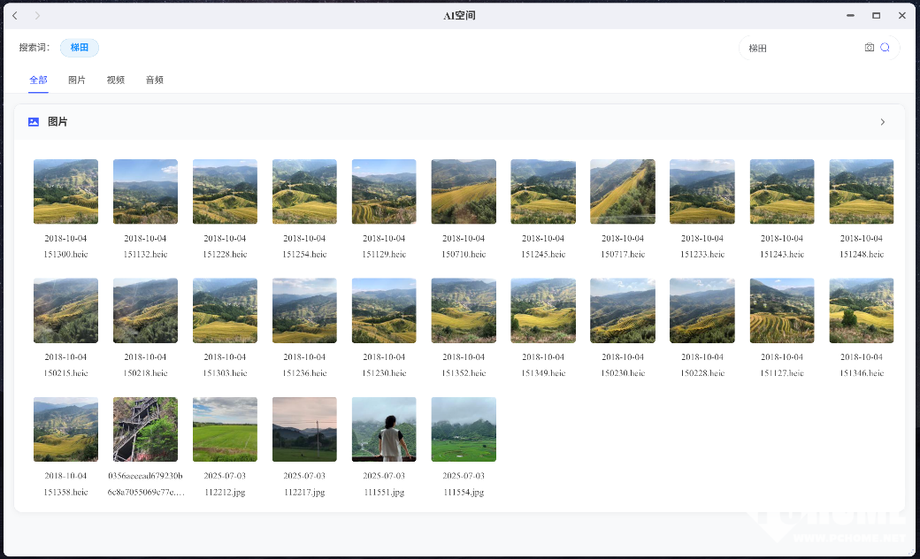Screen dimensions: 920x559
Task: Open the image named 0356aeeead679230b
Action: [x=145, y=429]
